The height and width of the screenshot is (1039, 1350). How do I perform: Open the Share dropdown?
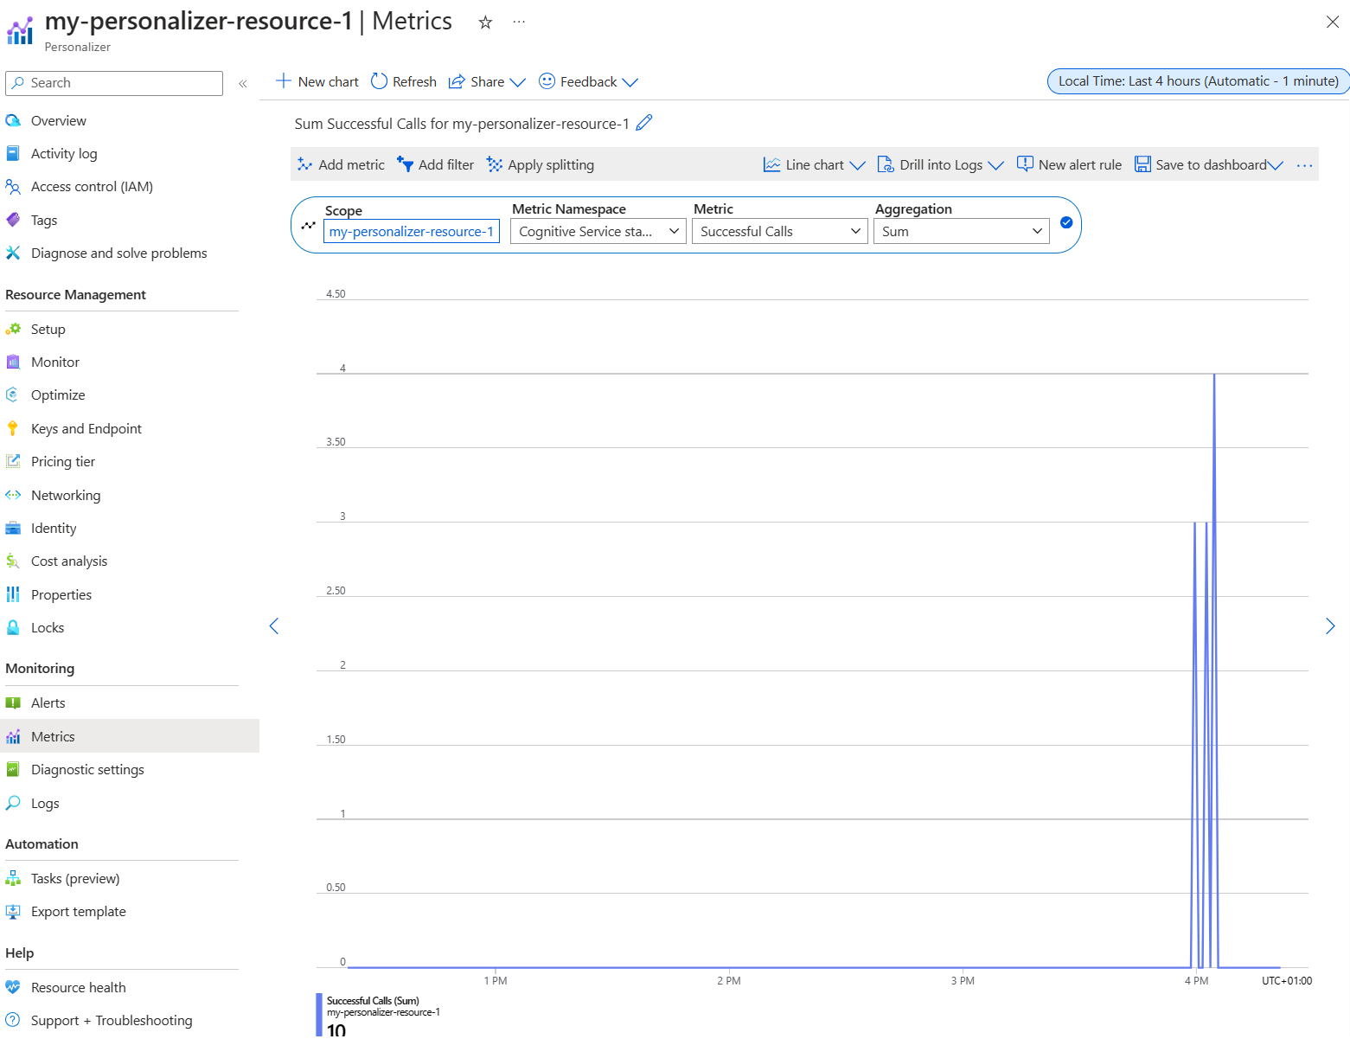pyautogui.click(x=487, y=81)
